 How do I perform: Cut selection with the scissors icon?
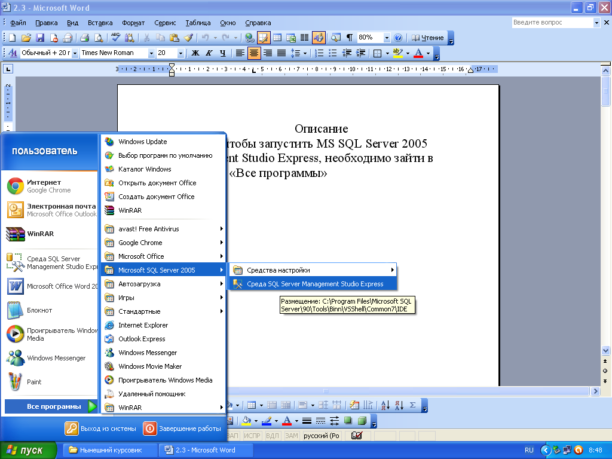click(146, 38)
